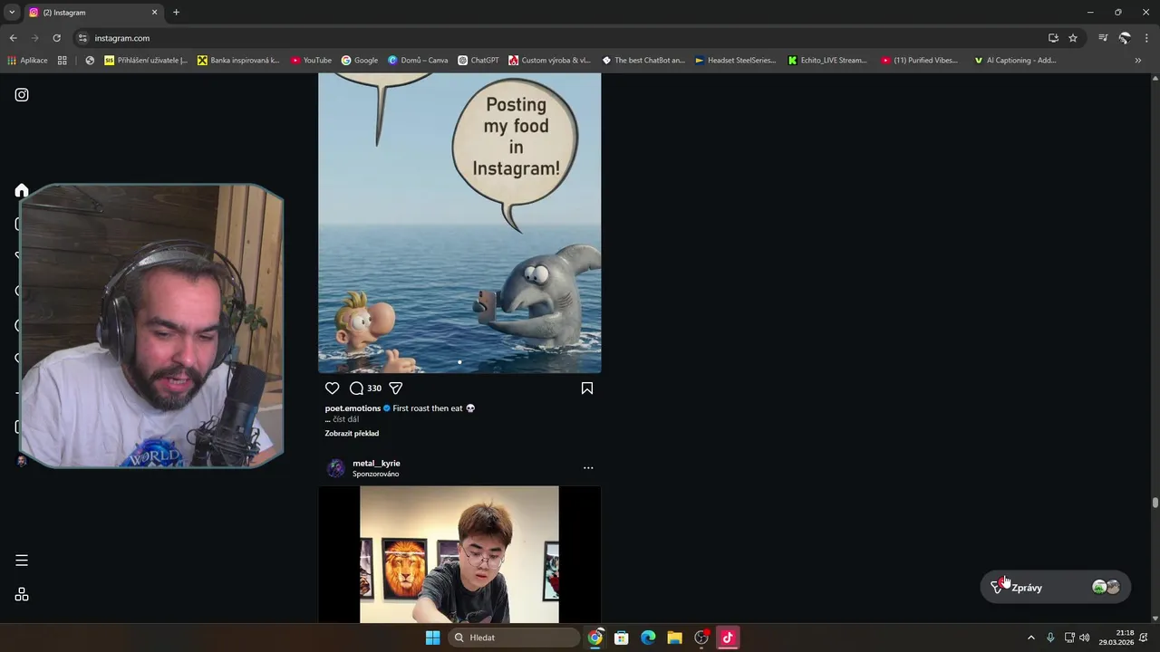
Task: Click the microphone tray icon
Action: click(1050, 638)
